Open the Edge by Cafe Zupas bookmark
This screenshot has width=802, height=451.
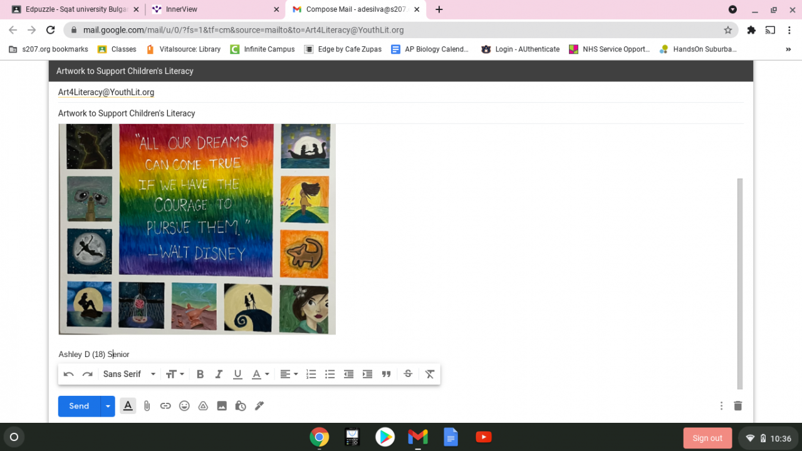pyautogui.click(x=343, y=49)
